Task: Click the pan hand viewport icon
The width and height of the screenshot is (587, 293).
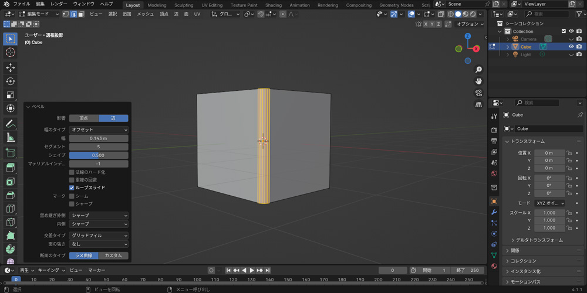Action: [479, 81]
